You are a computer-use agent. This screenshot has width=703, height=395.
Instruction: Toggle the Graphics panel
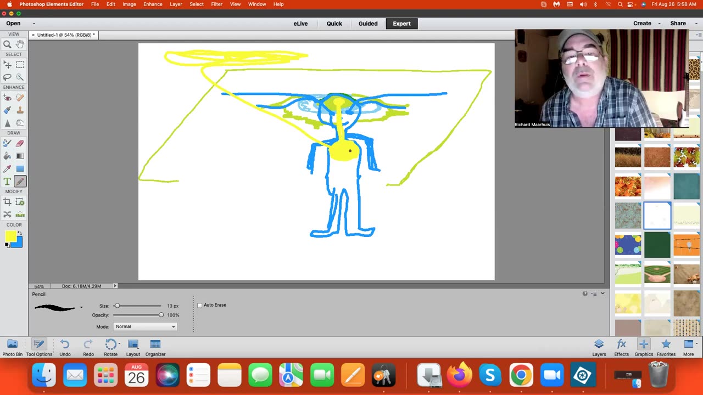(x=644, y=347)
